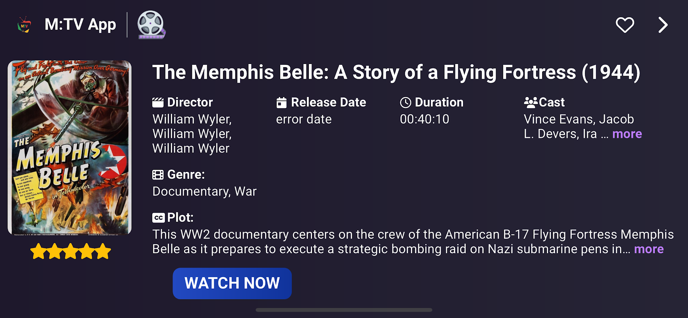Click the M:TV App logo icon
Image resolution: width=688 pixels, height=318 pixels.
tap(25, 25)
